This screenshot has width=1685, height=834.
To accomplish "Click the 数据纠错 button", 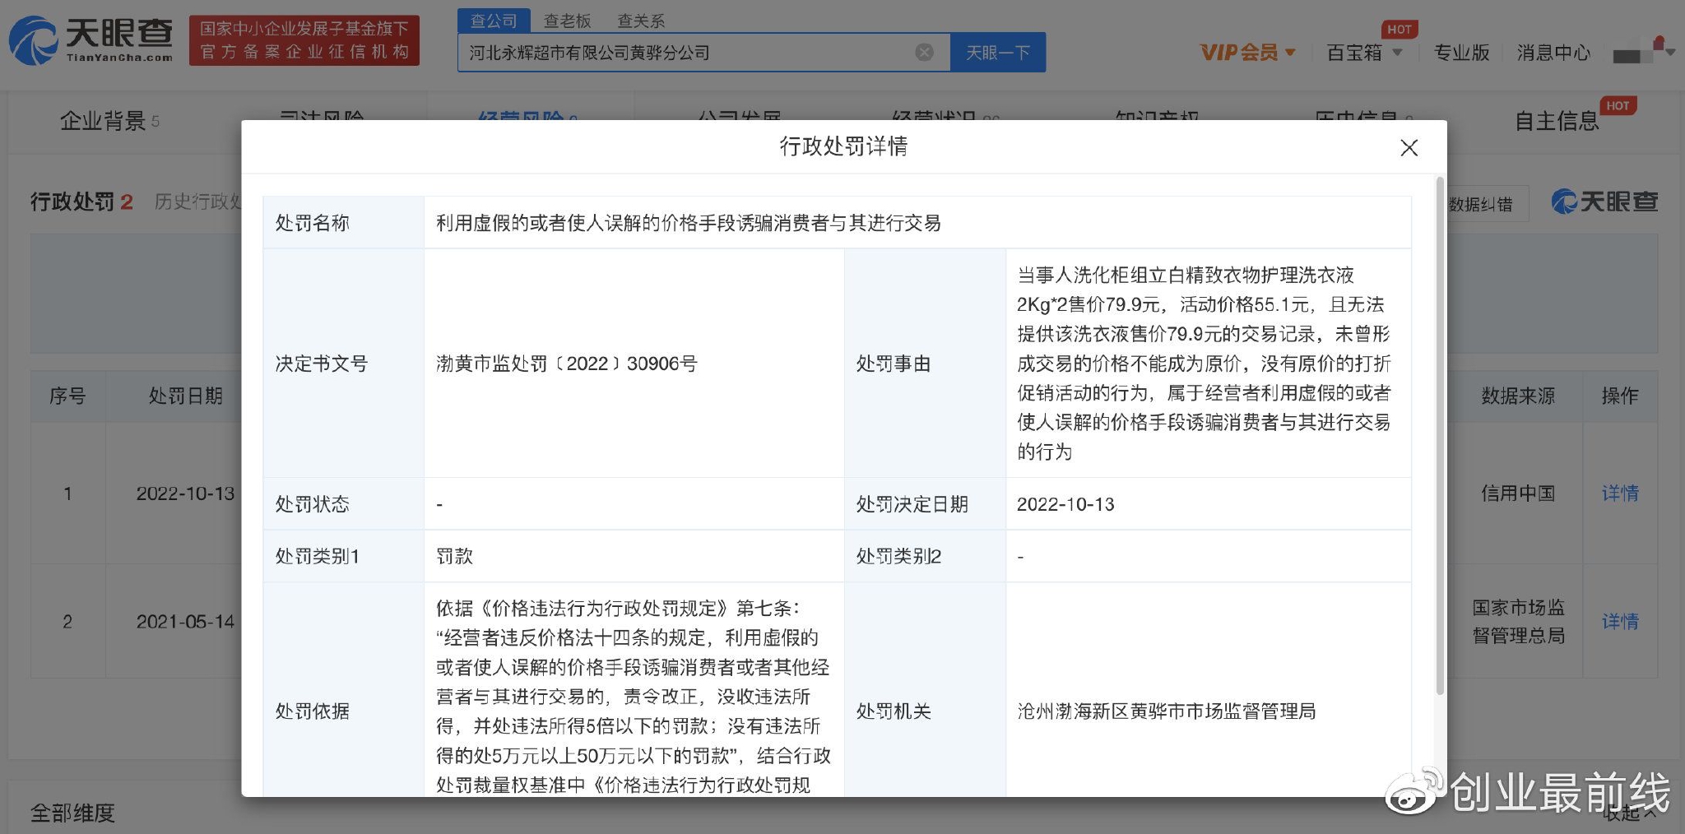I will tap(1481, 204).
